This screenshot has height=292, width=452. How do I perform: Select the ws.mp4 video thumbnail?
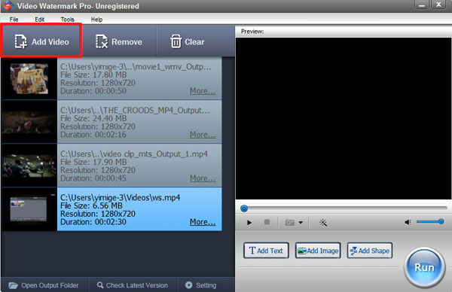pyautogui.click(x=29, y=209)
